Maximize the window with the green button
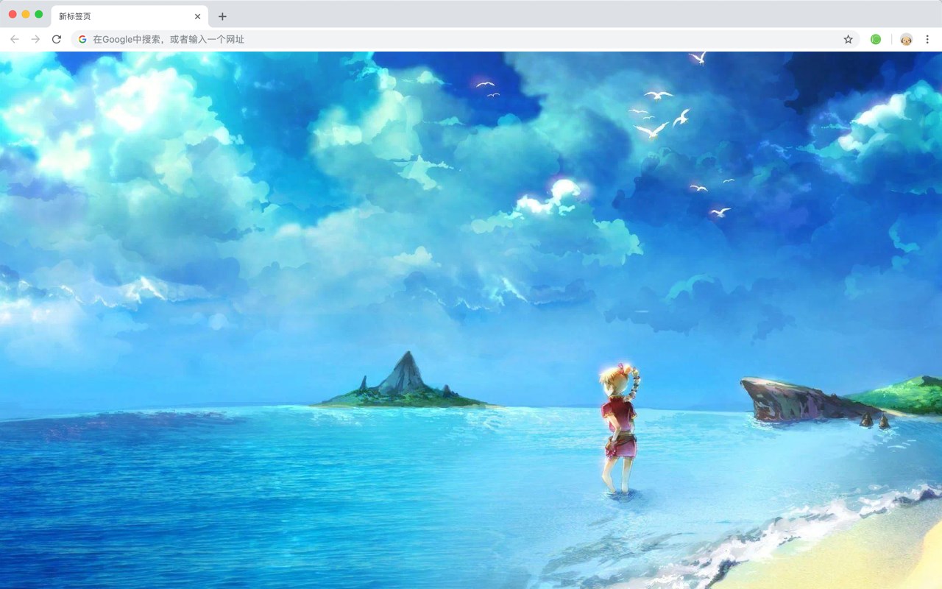Screen dimensions: 942x589 point(39,14)
